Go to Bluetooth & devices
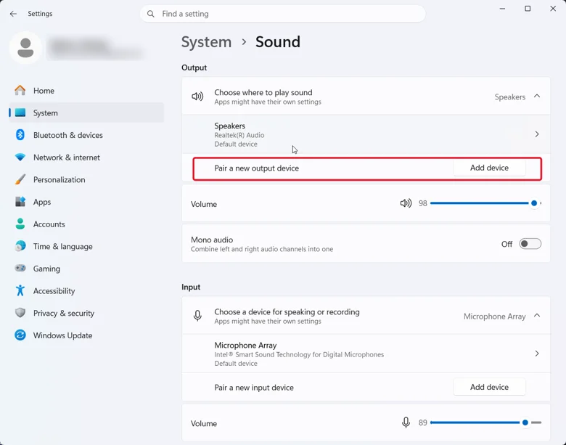Viewport: 566px width, 445px height. [86, 135]
